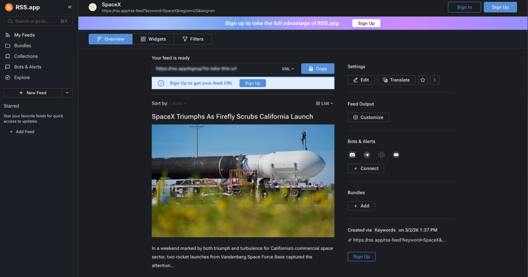This screenshot has height=277, width=528.
Task: Open the List view dropdown
Action: [324, 103]
